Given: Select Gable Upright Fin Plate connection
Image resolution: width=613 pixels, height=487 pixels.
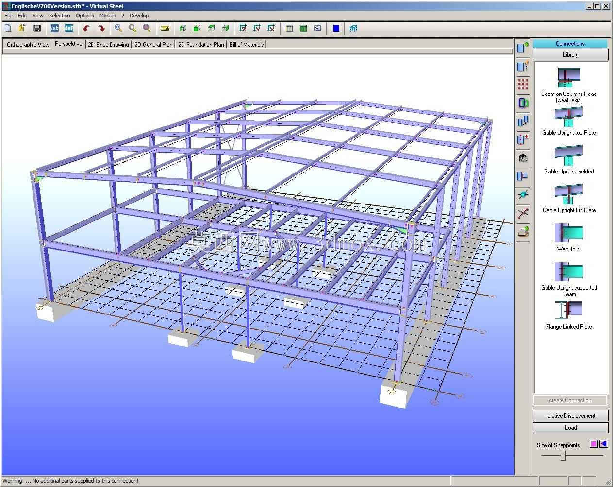Looking at the screenshot, I should point(569,199).
